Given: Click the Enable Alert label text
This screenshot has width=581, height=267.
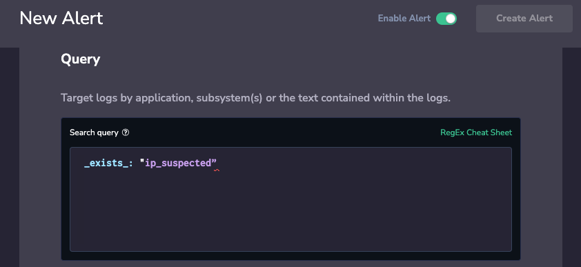Looking at the screenshot, I should coord(404,18).
